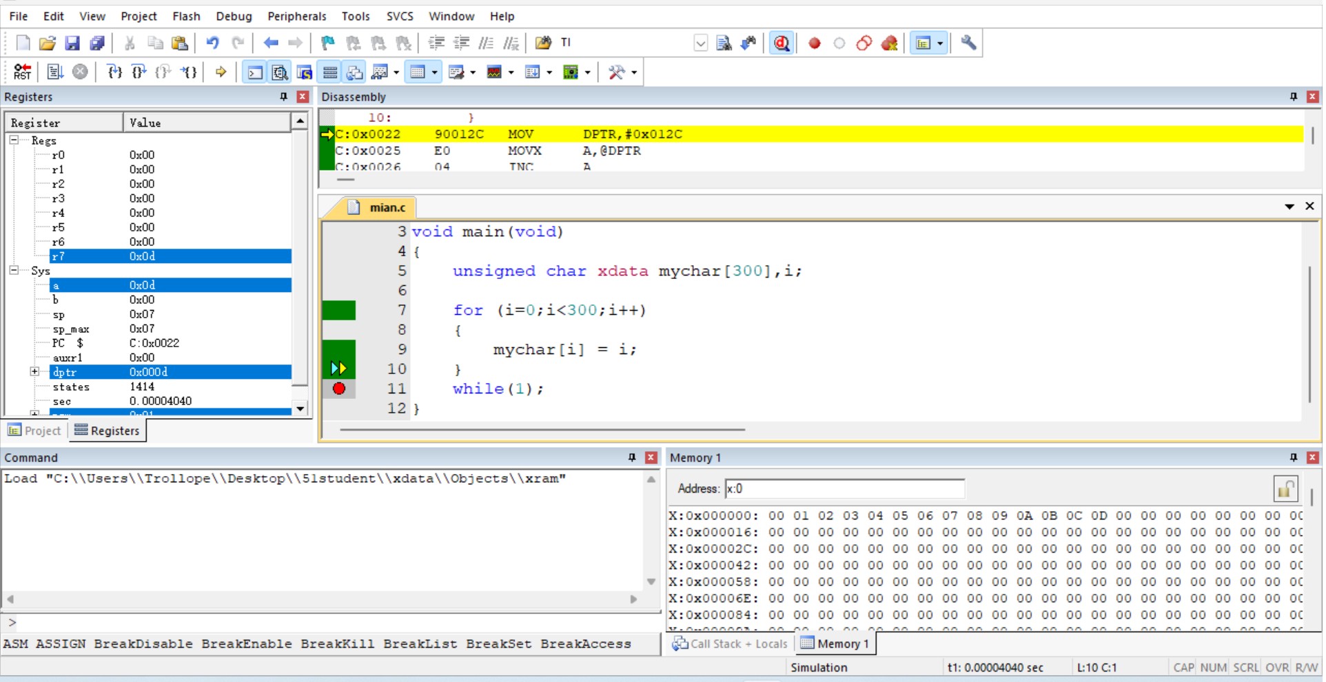Open the configuration wrench
The height and width of the screenshot is (682, 1326).
coord(968,43)
